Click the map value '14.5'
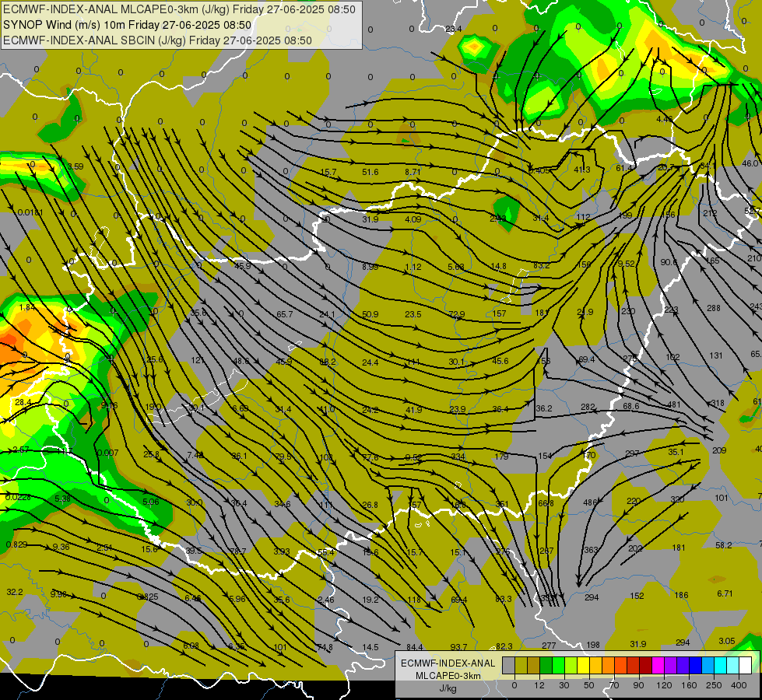The width and height of the screenshot is (762, 700). pos(370,647)
